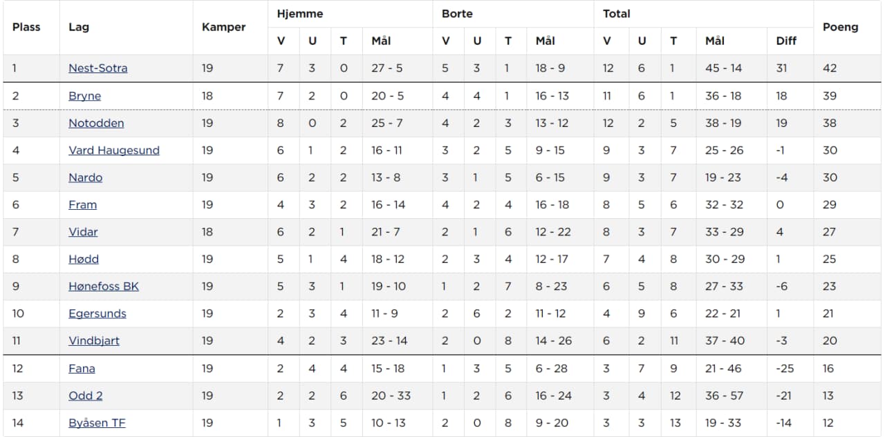Click the Hjemme group header
Image resolution: width=885 pixels, height=437 pixels.
click(x=299, y=14)
